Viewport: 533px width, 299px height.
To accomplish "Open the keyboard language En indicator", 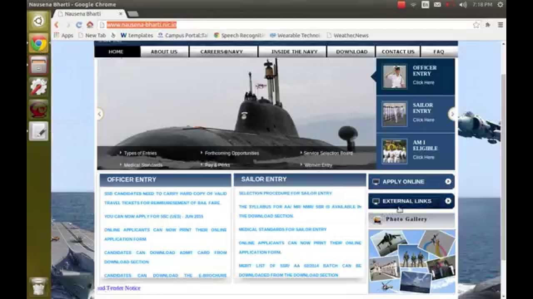I will coord(425,5).
